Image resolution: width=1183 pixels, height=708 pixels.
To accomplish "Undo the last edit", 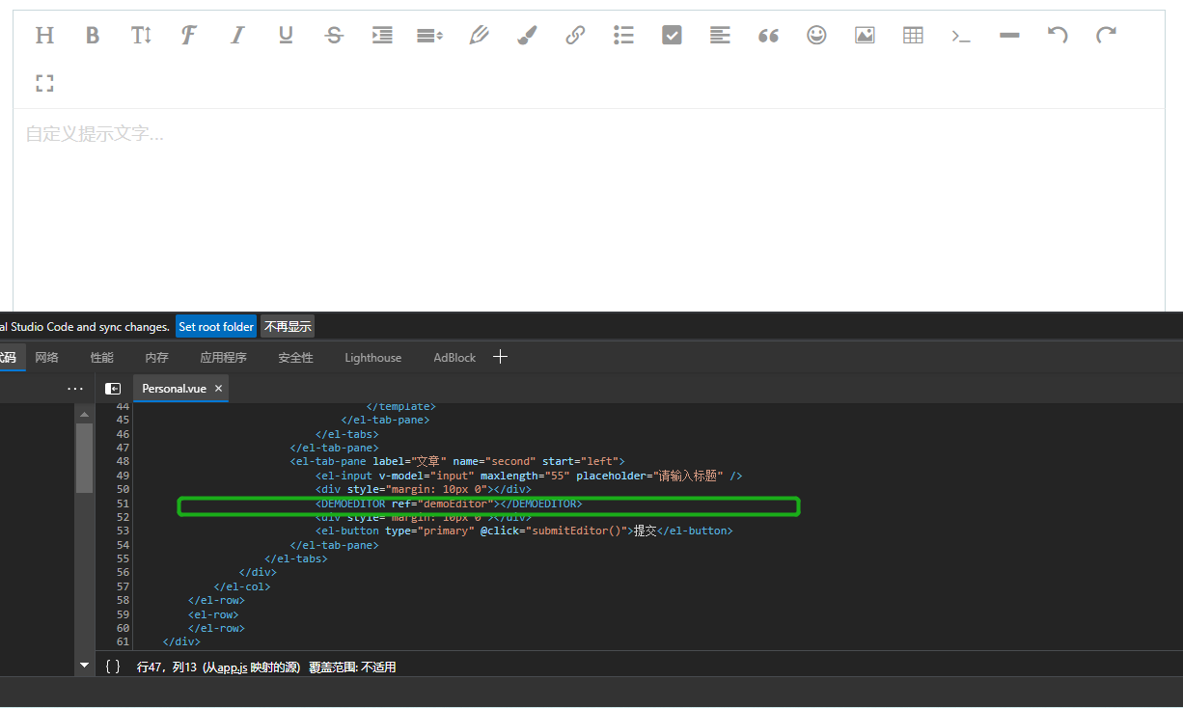I will click(x=1058, y=36).
